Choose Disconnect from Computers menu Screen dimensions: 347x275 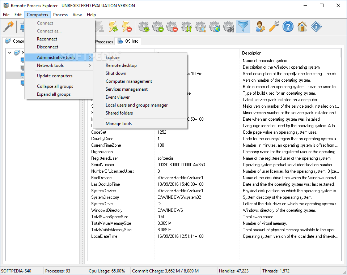[59, 47]
